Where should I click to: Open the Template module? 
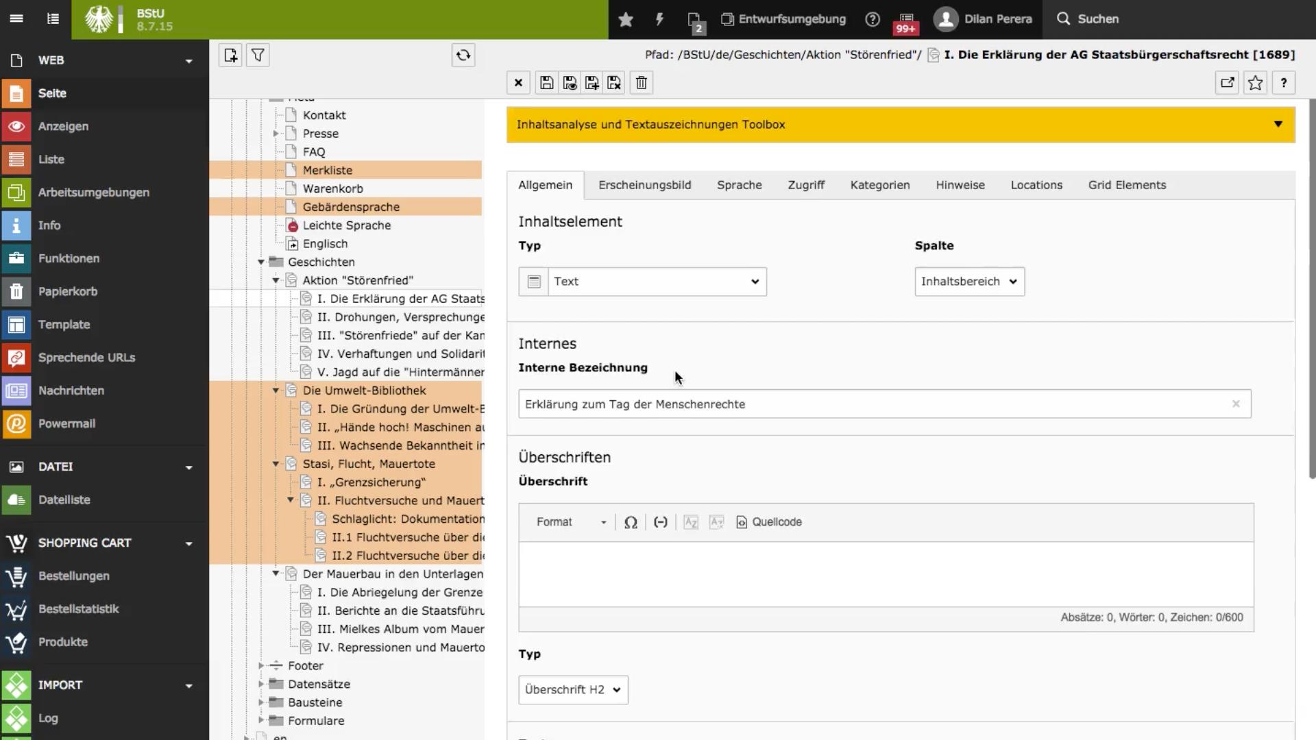pyautogui.click(x=104, y=325)
